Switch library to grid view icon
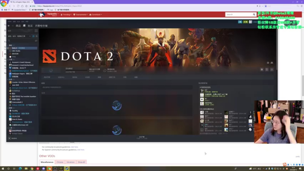The image size is (304, 171). point(36,31)
